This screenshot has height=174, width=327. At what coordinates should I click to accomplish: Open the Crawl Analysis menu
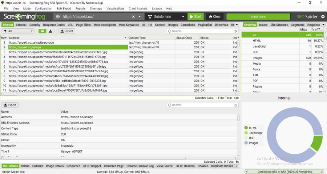coord(138,9)
